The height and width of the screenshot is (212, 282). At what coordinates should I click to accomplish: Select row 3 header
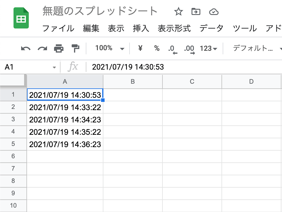(13, 119)
